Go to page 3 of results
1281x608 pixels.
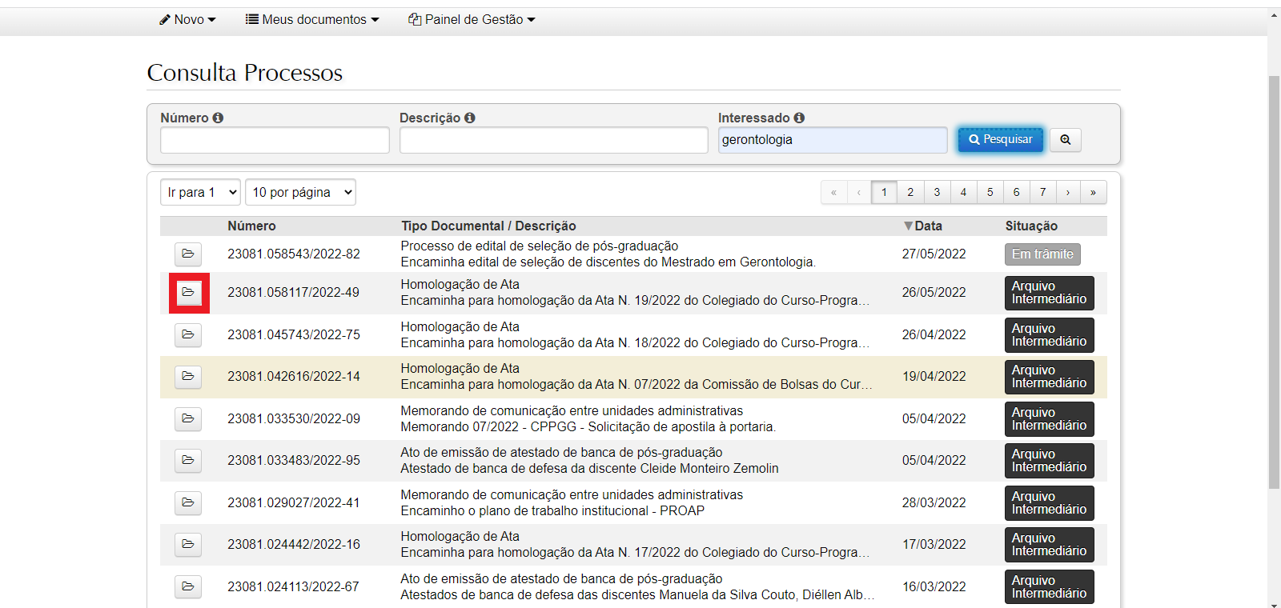937,192
